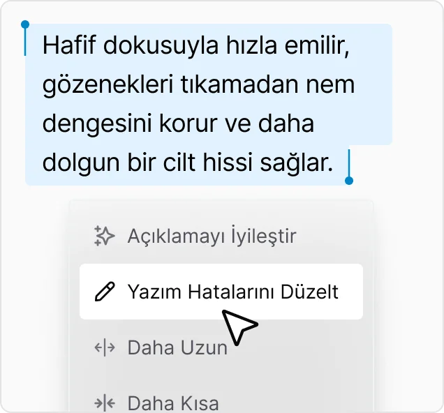Click the compress arrows icon beside Daha Kısa
The width and height of the screenshot is (444, 413).
104,403
